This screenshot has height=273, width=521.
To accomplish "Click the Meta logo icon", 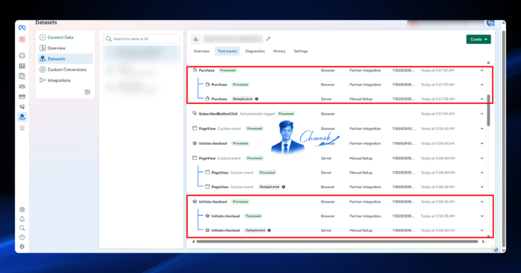I will click(x=22, y=27).
